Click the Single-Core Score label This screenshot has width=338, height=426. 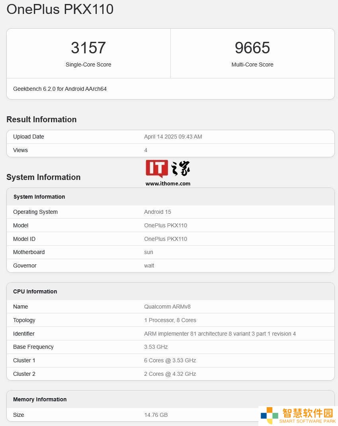[x=88, y=64]
